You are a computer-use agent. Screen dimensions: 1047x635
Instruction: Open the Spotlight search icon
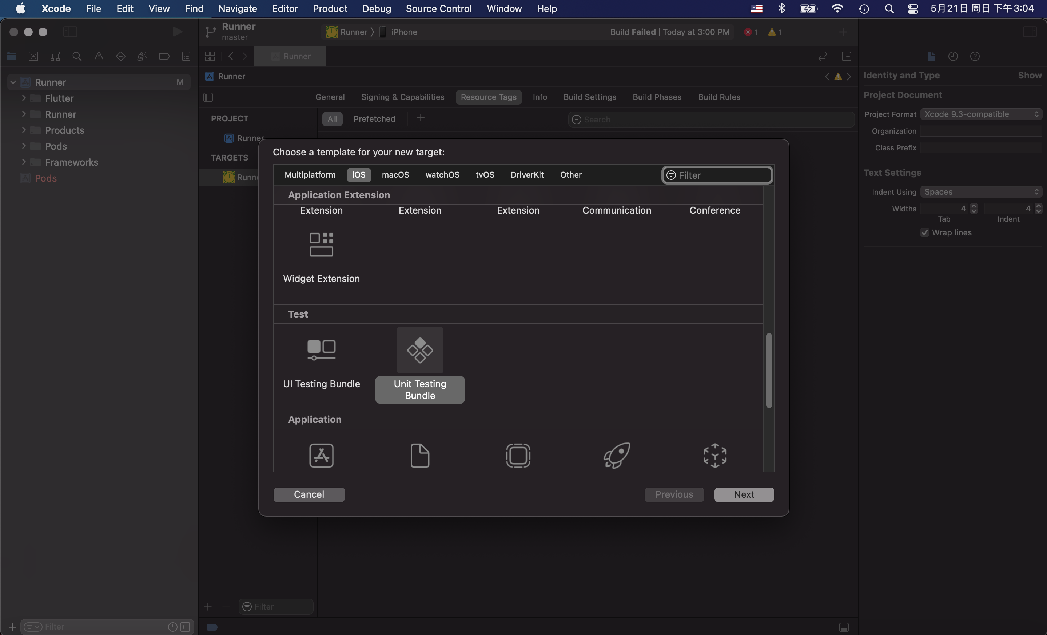coord(889,8)
